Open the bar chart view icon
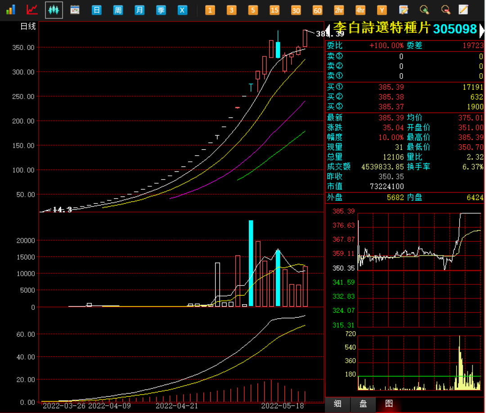The image size is (486, 413). pyautogui.click(x=10, y=10)
